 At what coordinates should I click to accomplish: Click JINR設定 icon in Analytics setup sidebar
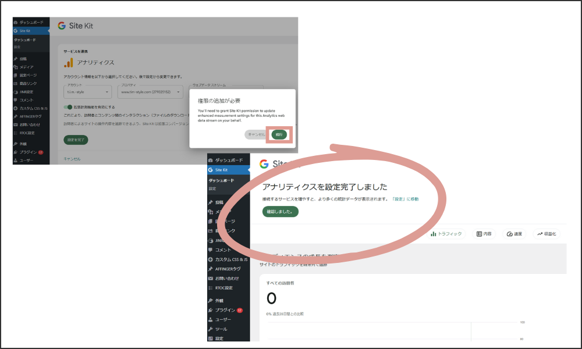coord(16,92)
